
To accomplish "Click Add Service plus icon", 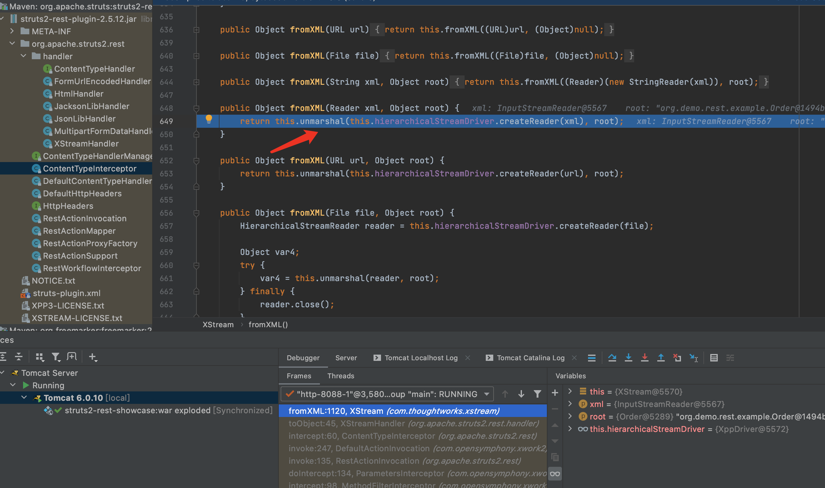I will coord(93,357).
